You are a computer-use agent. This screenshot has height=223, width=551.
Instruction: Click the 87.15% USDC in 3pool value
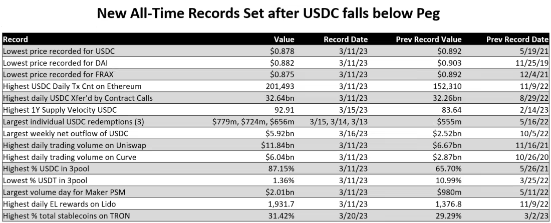282,169
